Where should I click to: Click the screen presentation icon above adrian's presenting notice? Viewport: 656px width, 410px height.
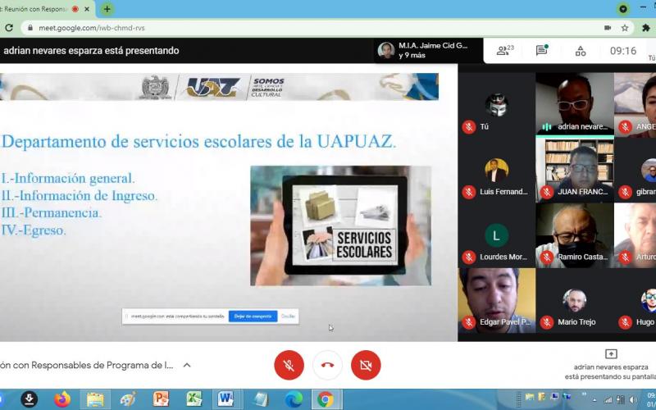point(611,354)
